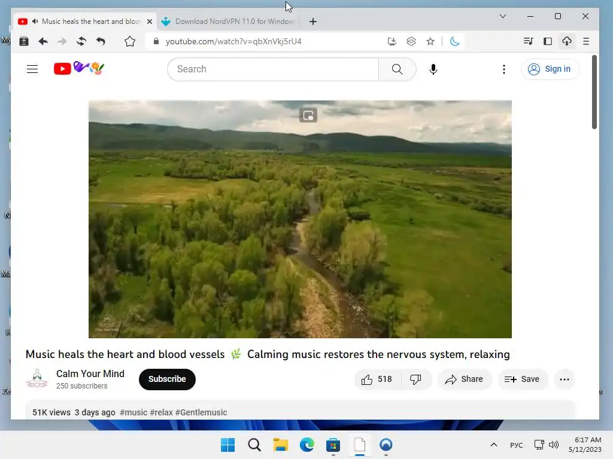Open the browser main menu hamburger
The image size is (613, 459).
tap(586, 41)
